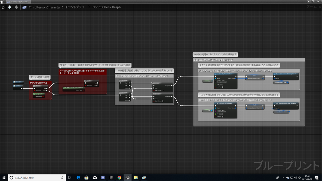Toggle Start Closed on upper DoOnce
The image size is (322, 181).
coord(162,90)
